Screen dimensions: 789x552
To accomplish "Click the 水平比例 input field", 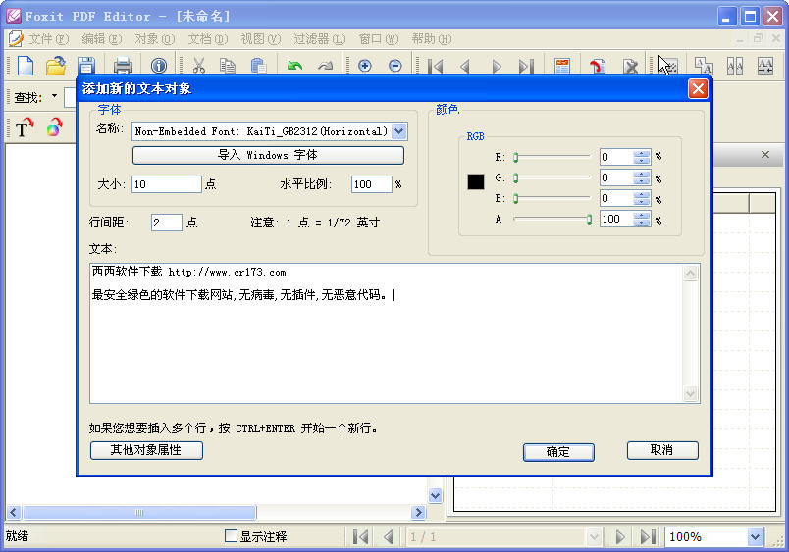I will (371, 184).
